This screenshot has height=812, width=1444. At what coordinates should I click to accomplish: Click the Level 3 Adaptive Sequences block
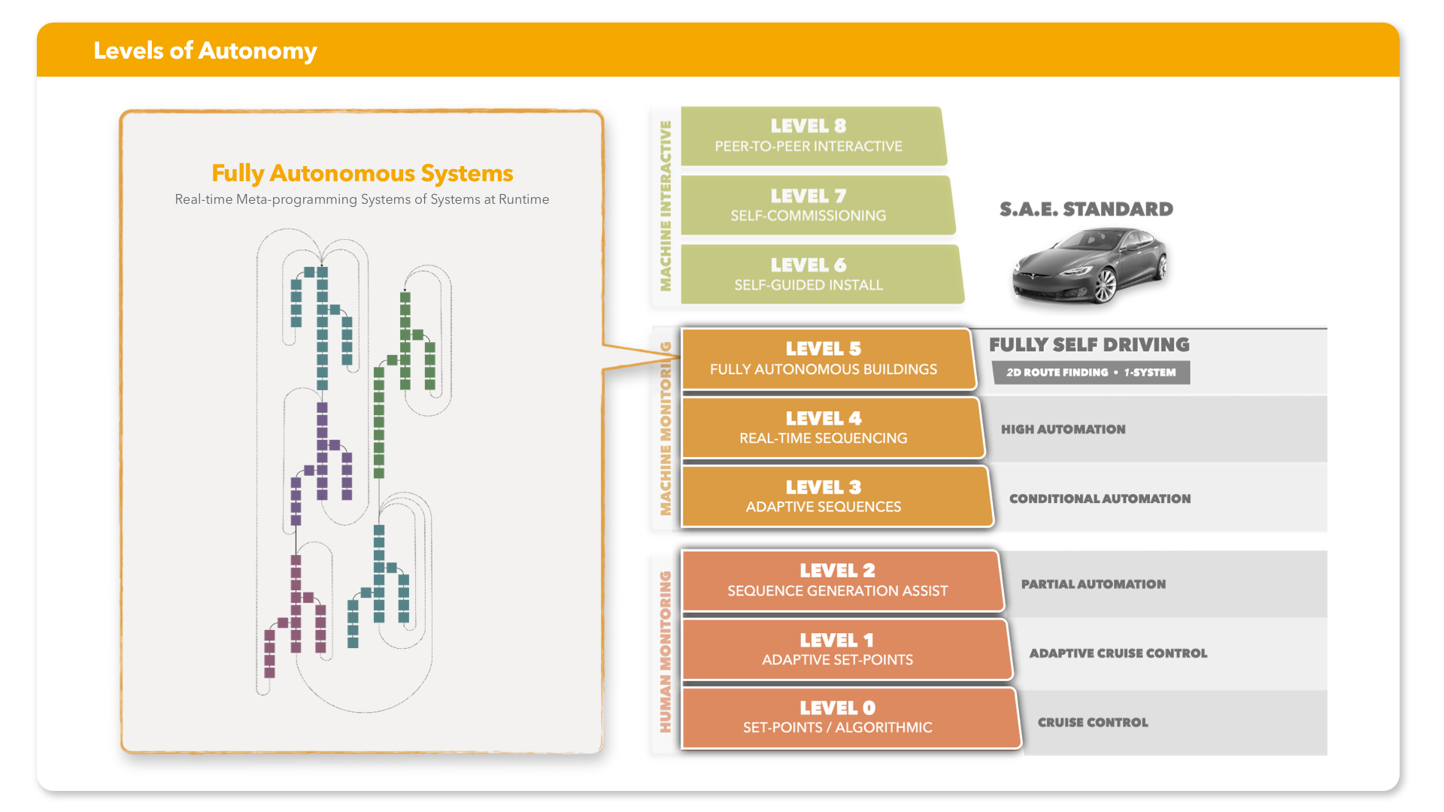837,496
